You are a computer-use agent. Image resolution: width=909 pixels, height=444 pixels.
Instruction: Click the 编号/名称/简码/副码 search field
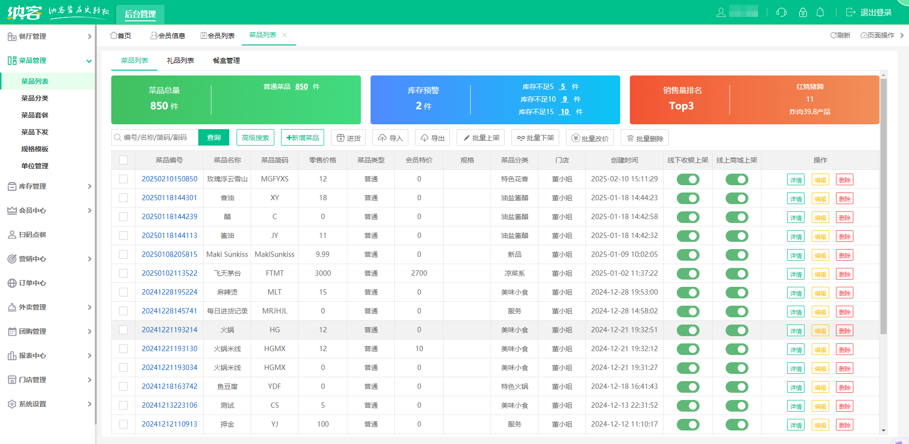pos(155,137)
